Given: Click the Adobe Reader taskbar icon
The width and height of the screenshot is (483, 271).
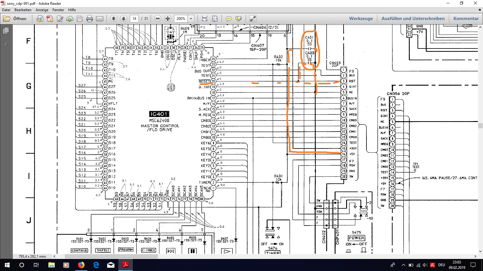Looking at the screenshot, I should 126,265.
